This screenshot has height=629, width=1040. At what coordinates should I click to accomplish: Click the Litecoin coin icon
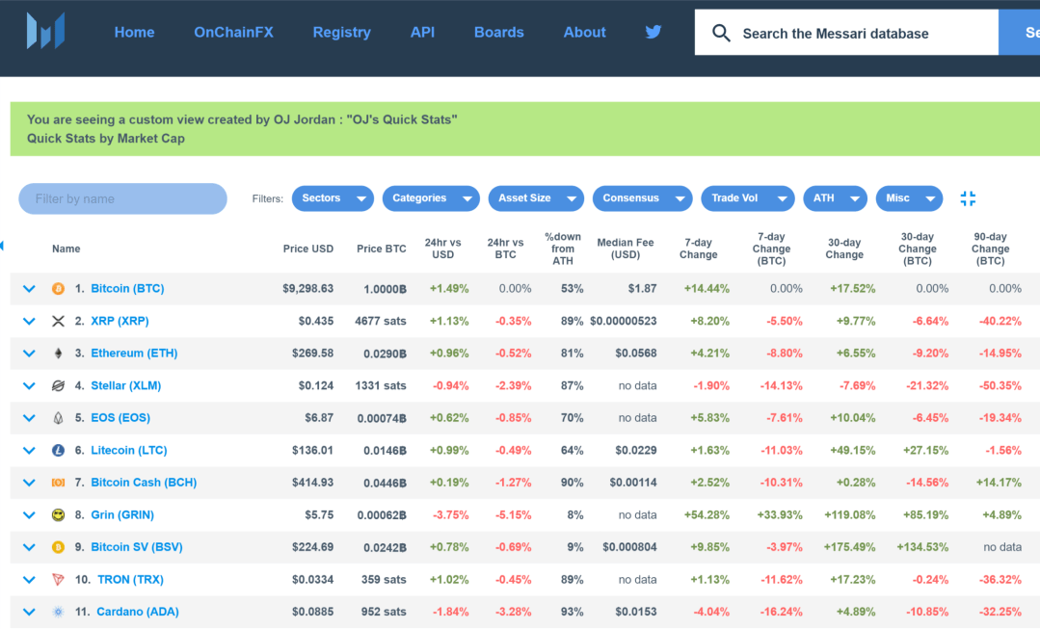point(58,451)
